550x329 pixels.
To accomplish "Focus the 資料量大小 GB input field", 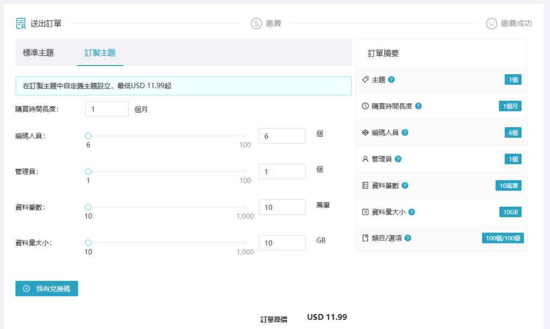I will tap(281, 243).
